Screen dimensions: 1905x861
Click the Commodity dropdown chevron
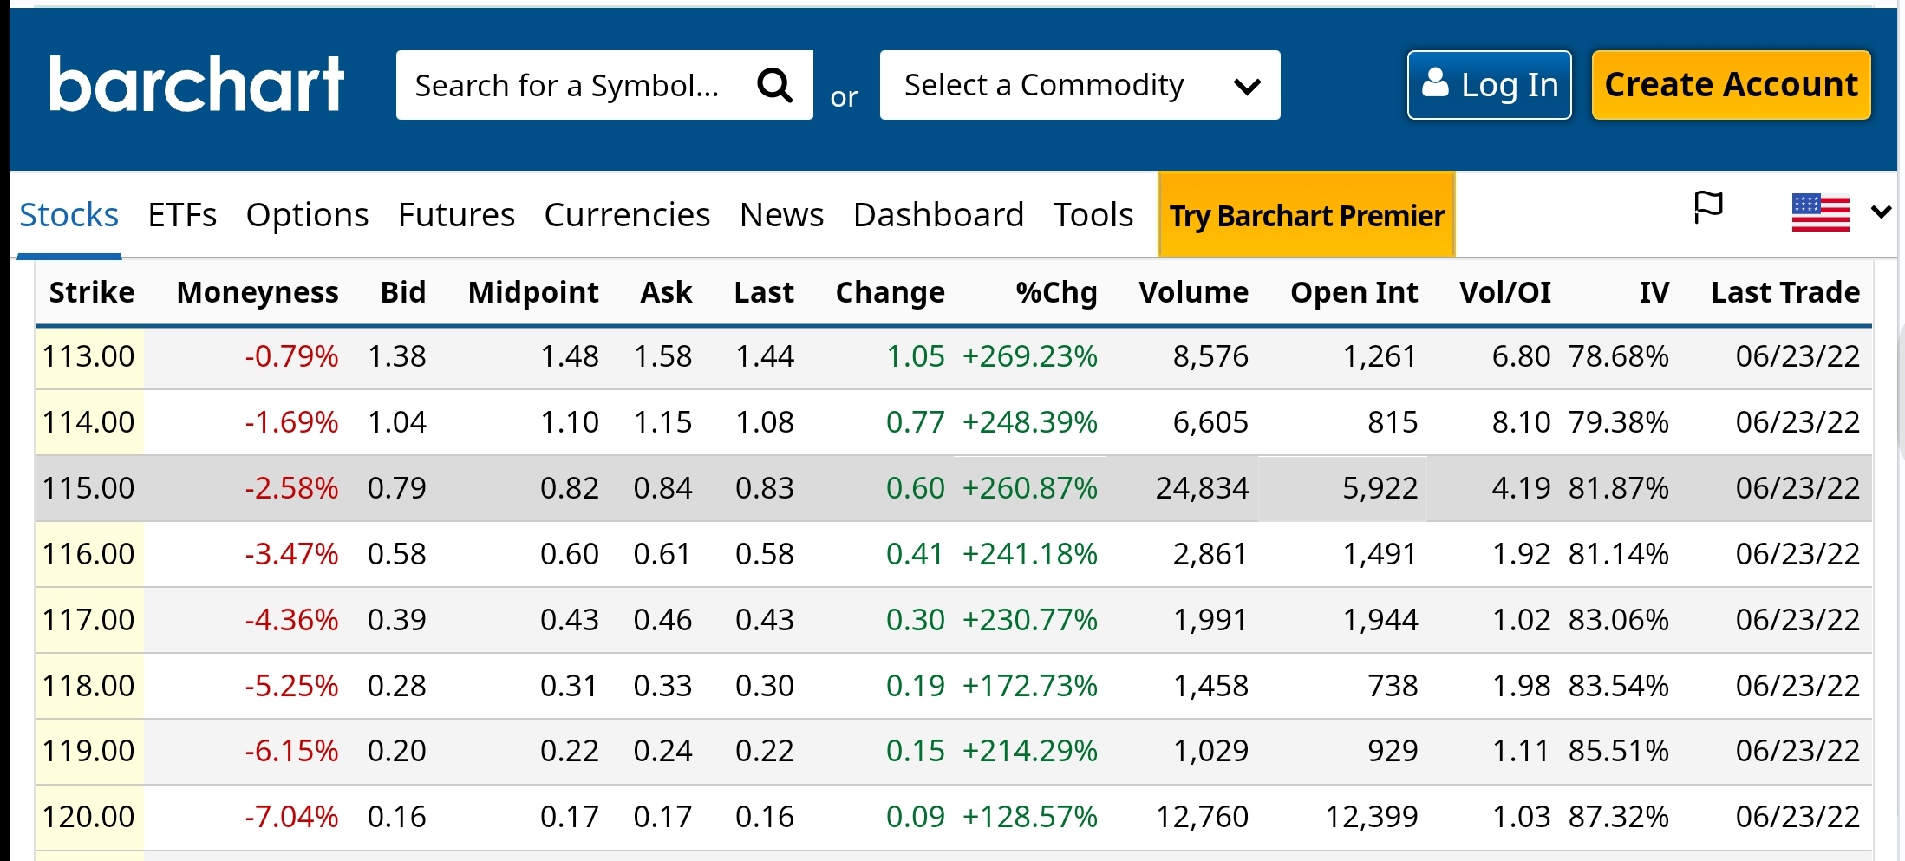pyautogui.click(x=1247, y=86)
